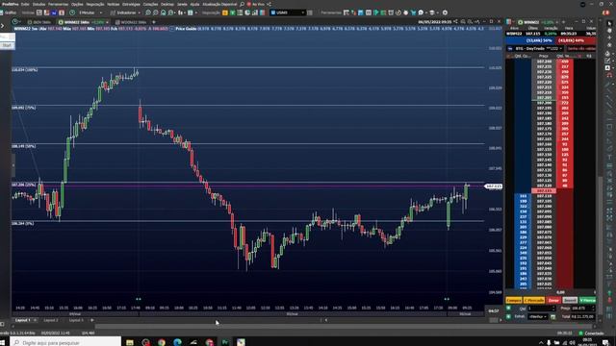The image size is (616, 346).
Task: Switch to Layout 1 tab
Action: click(x=22, y=320)
